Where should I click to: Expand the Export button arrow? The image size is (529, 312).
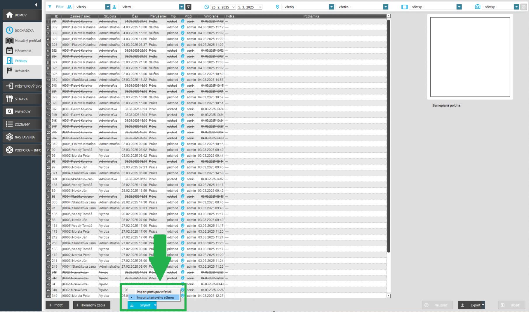tap(483, 305)
